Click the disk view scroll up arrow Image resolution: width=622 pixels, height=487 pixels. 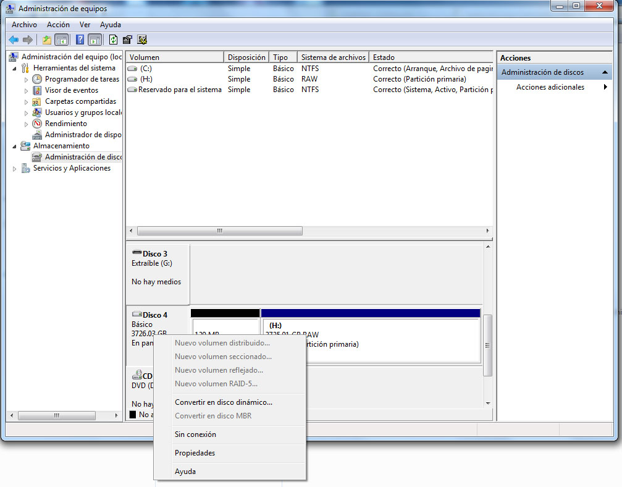click(488, 247)
